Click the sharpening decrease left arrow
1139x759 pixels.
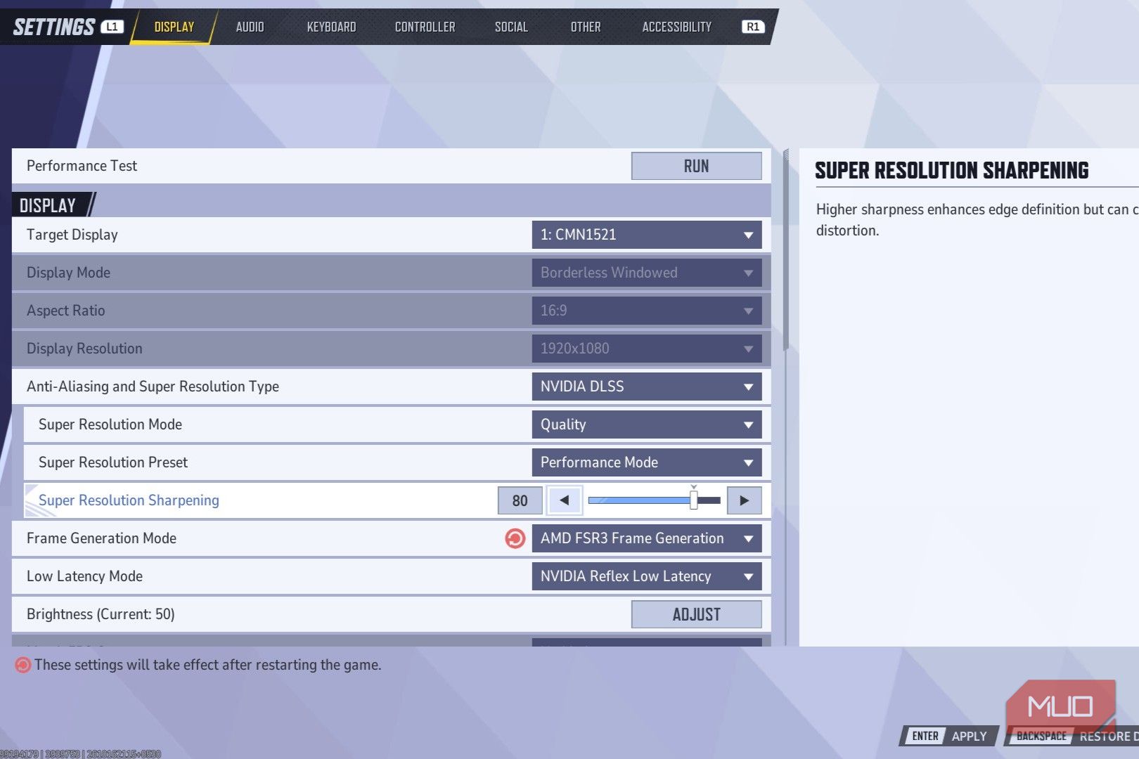pos(564,500)
